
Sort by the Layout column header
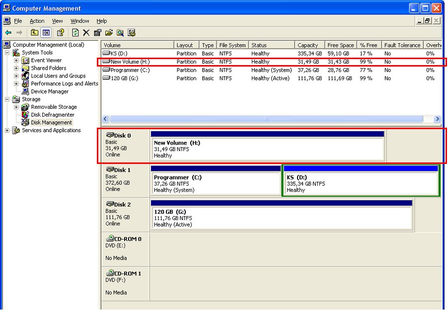click(x=187, y=45)
